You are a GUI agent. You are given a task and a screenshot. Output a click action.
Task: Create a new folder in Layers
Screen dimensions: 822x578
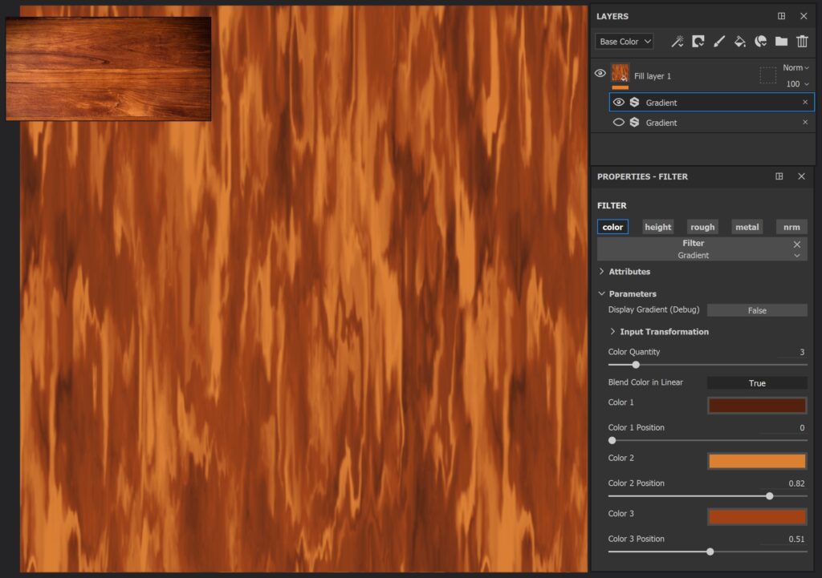[781, 41]
